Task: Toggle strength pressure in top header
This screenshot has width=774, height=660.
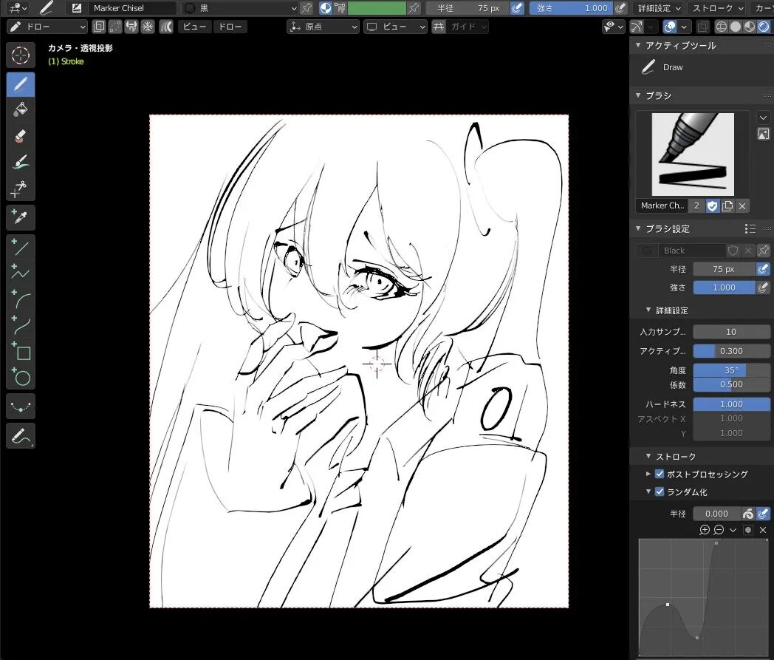Action: [x=620, y=8]
